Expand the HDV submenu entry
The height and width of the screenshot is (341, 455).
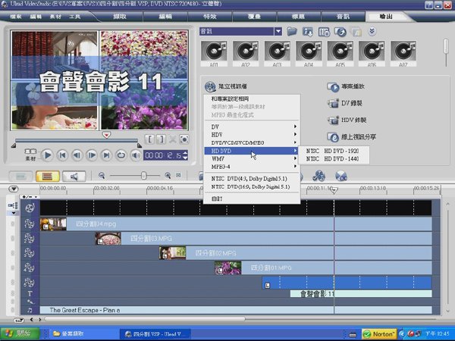[252, 135]
